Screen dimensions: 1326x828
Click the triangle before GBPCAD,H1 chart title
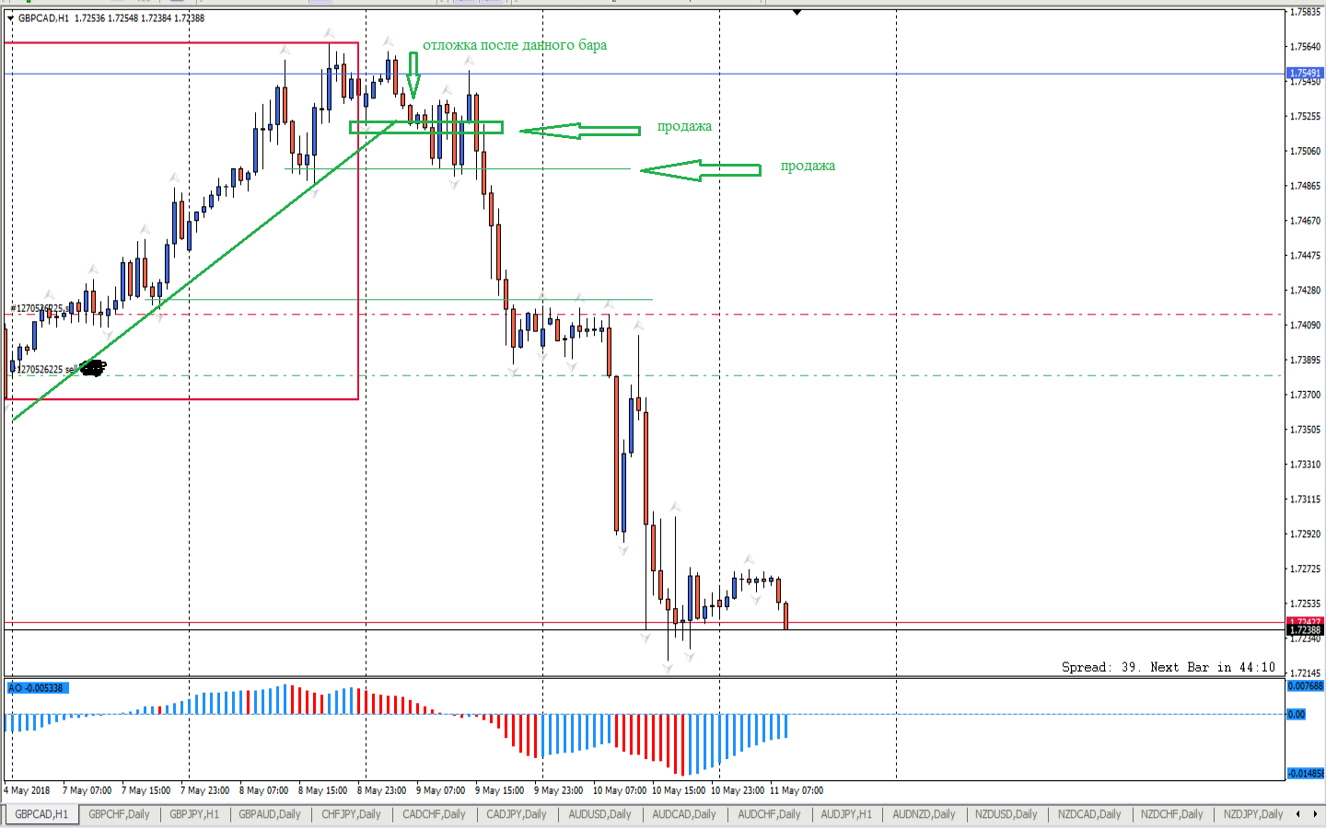[x=10, y=18]
